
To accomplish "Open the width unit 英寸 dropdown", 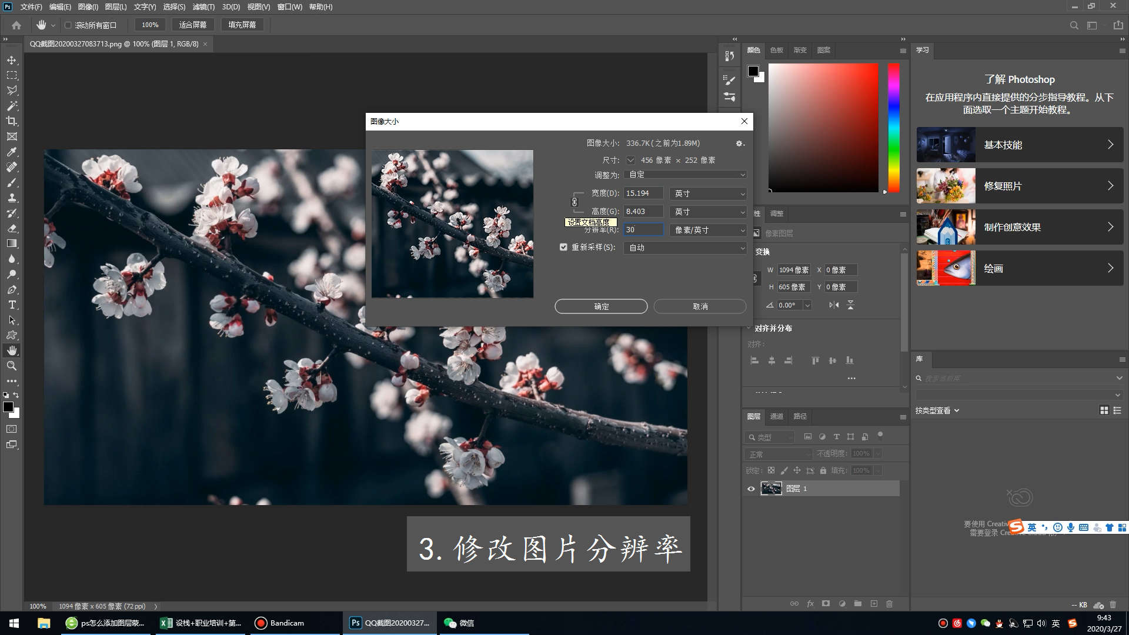I will point(708,193).
